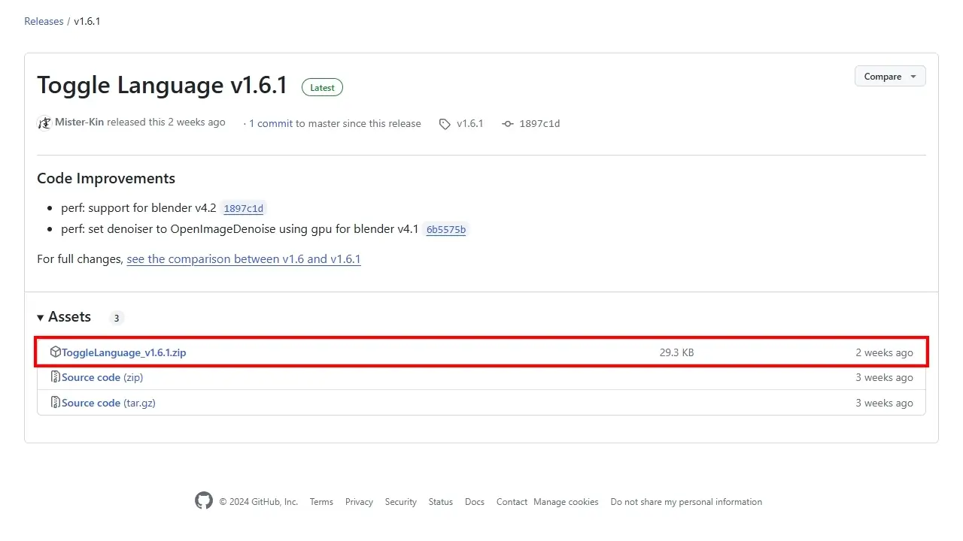Click the 2 weeks ago timestamp on zip asset
Screen dimensions: 963x541
(x=884, y=352)
